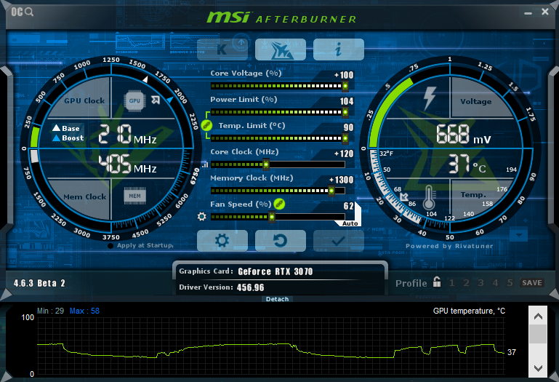Click the thermometer temperature icon

tap(429, 197)
